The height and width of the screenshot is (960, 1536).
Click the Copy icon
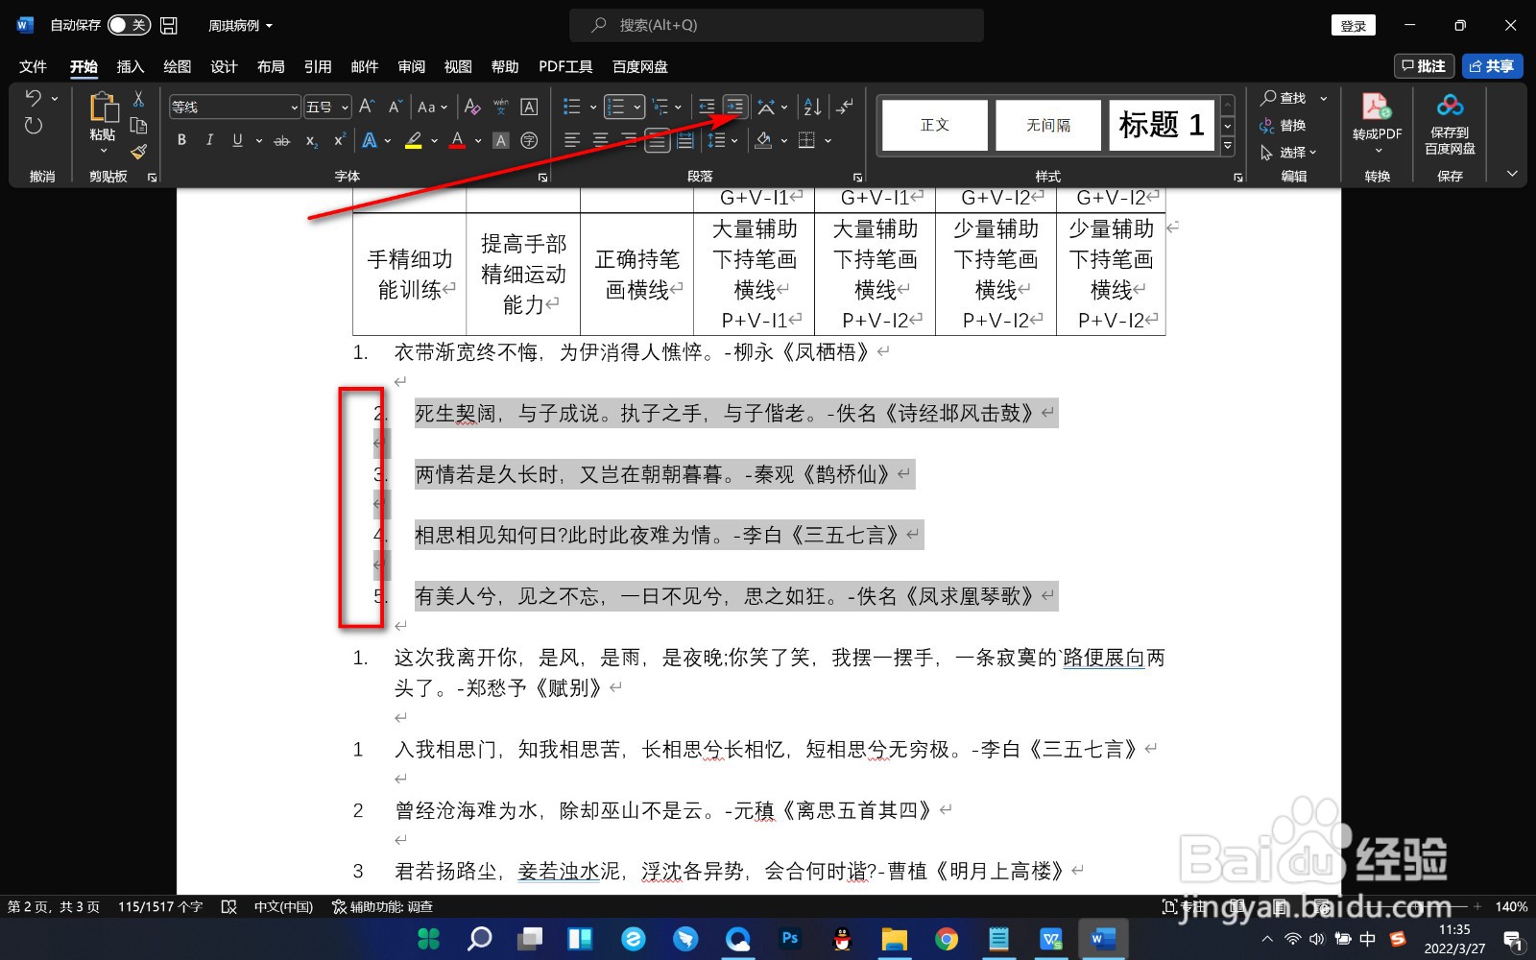(138, 126)
